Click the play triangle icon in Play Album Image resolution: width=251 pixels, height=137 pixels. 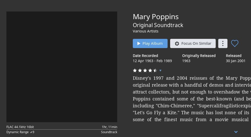tap(139, 43)
